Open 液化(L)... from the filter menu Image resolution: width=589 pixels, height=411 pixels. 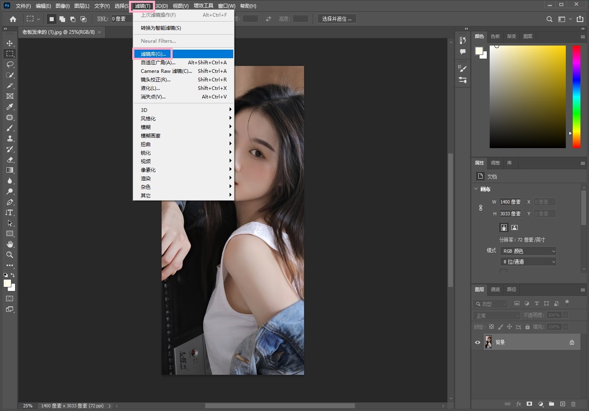click(x=151, y=88)
